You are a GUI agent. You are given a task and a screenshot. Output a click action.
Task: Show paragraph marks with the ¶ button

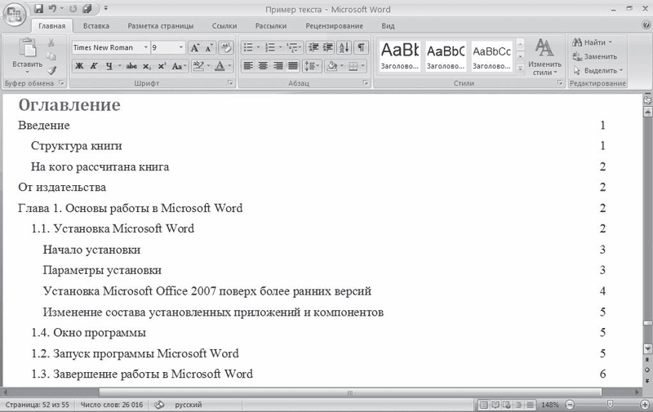(361, 47)
